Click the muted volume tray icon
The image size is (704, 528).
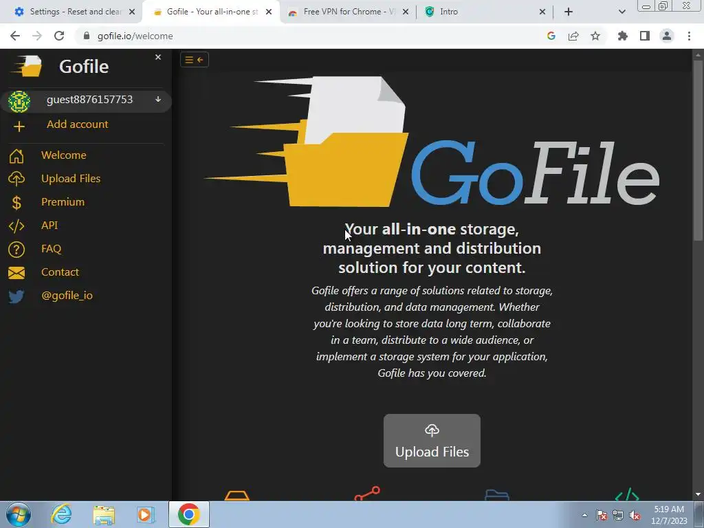click(x=635, y=516)
